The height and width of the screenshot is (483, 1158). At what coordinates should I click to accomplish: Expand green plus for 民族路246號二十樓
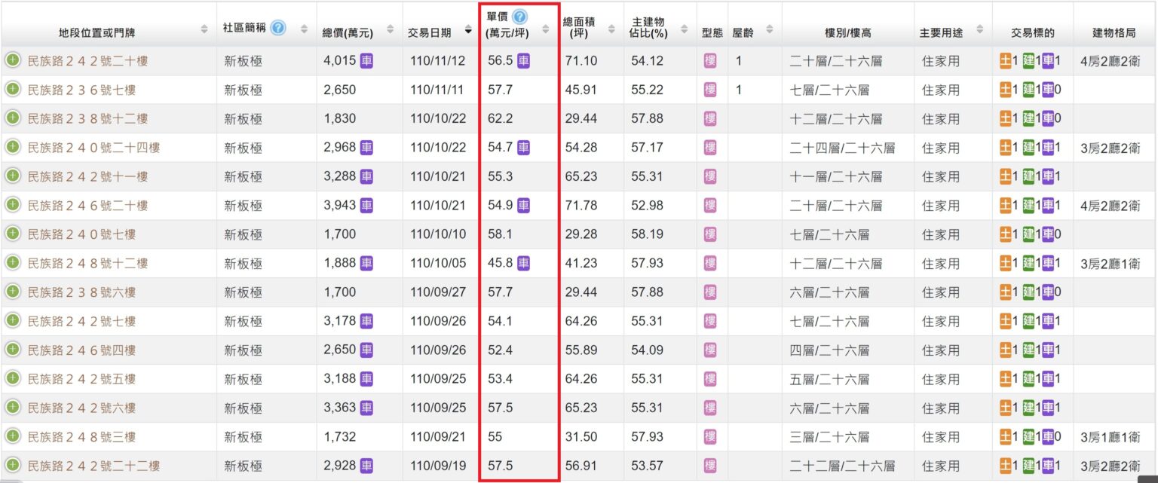13,204
